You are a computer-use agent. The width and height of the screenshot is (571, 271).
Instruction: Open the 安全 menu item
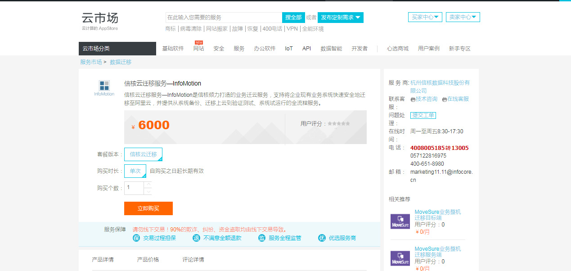(219, 49)
